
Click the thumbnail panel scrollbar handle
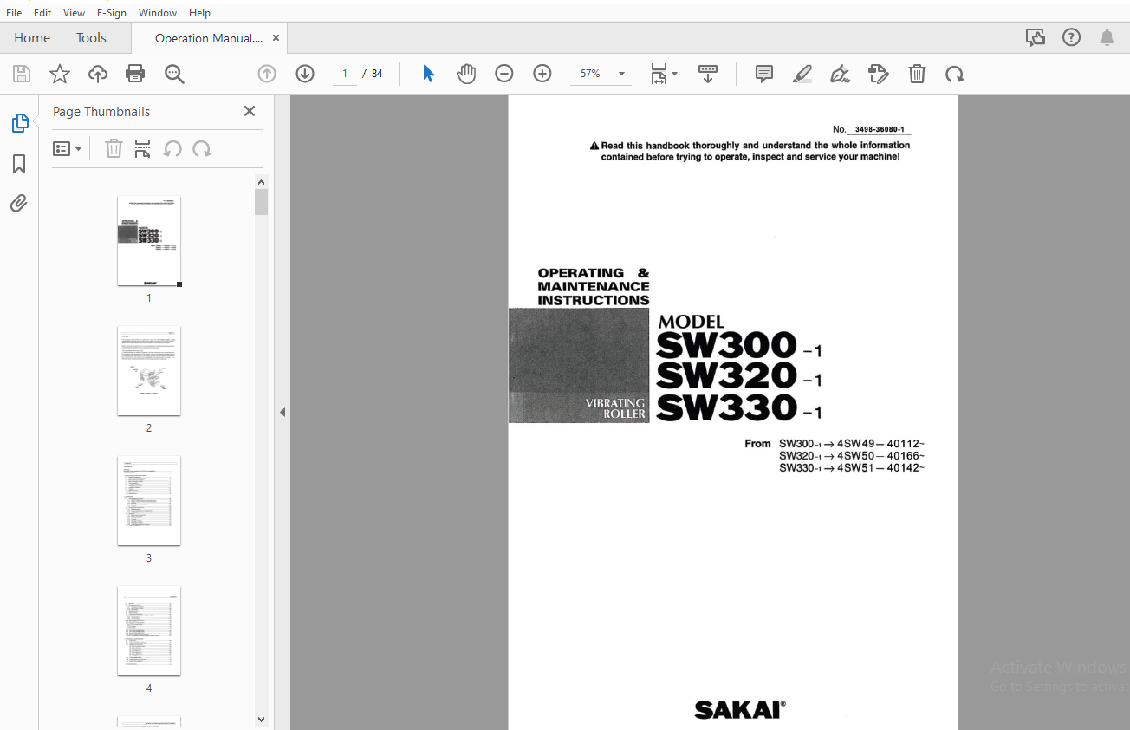(262, 202)
